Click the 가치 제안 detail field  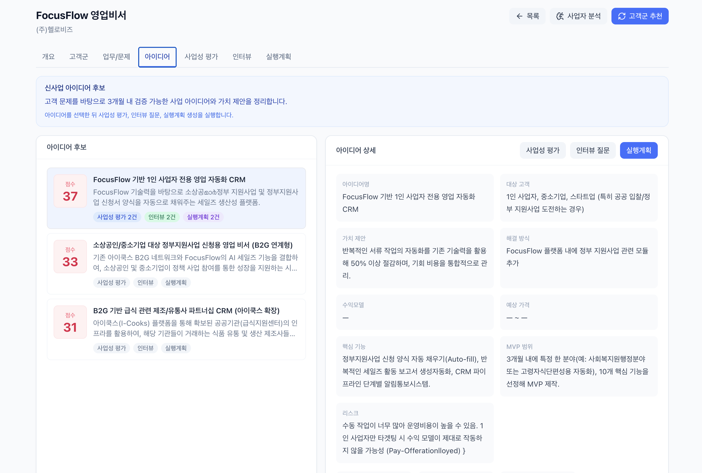[415, 258]
